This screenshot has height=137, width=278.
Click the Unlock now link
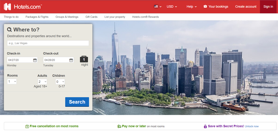[252, 126]
